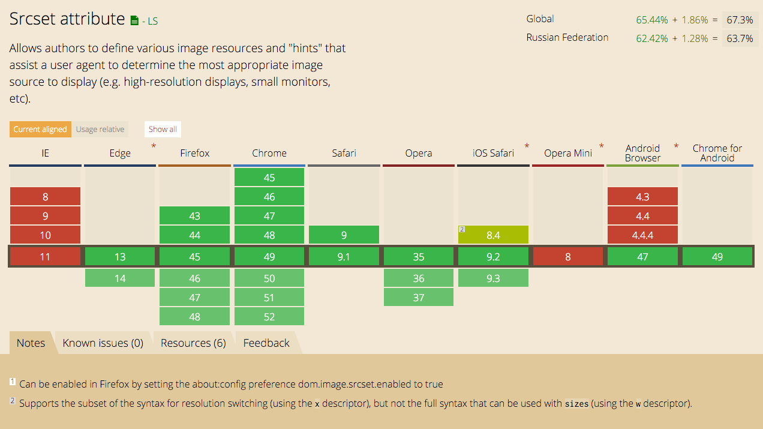Click the Safari 9.1 cell

pos(344,257)
